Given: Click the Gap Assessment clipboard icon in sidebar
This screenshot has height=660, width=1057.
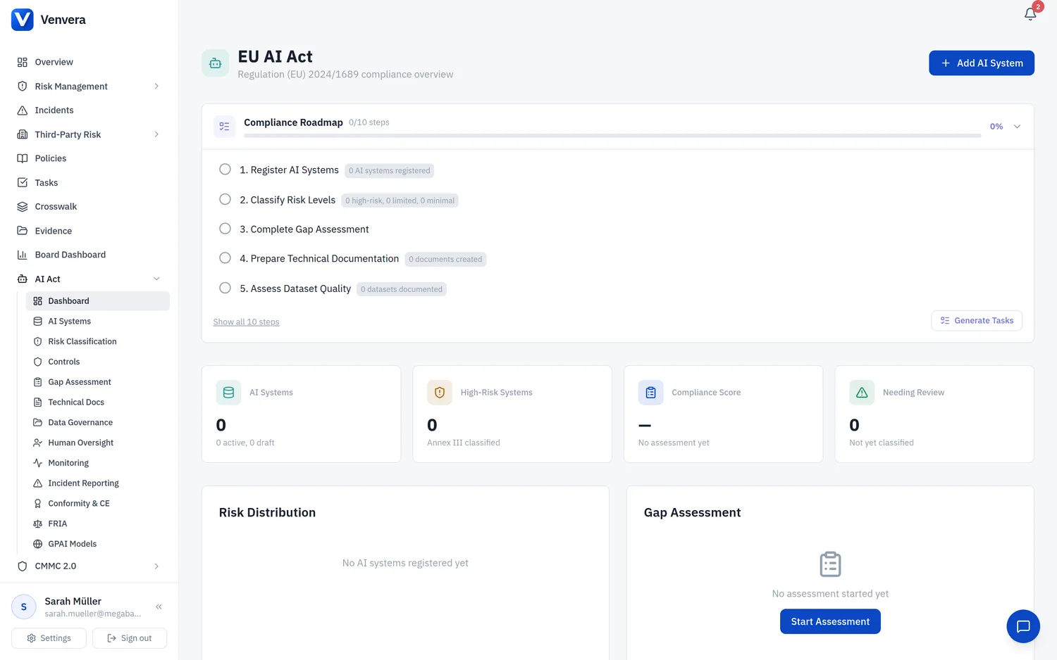Looking at the screenshot, I should tap(38, 382).
